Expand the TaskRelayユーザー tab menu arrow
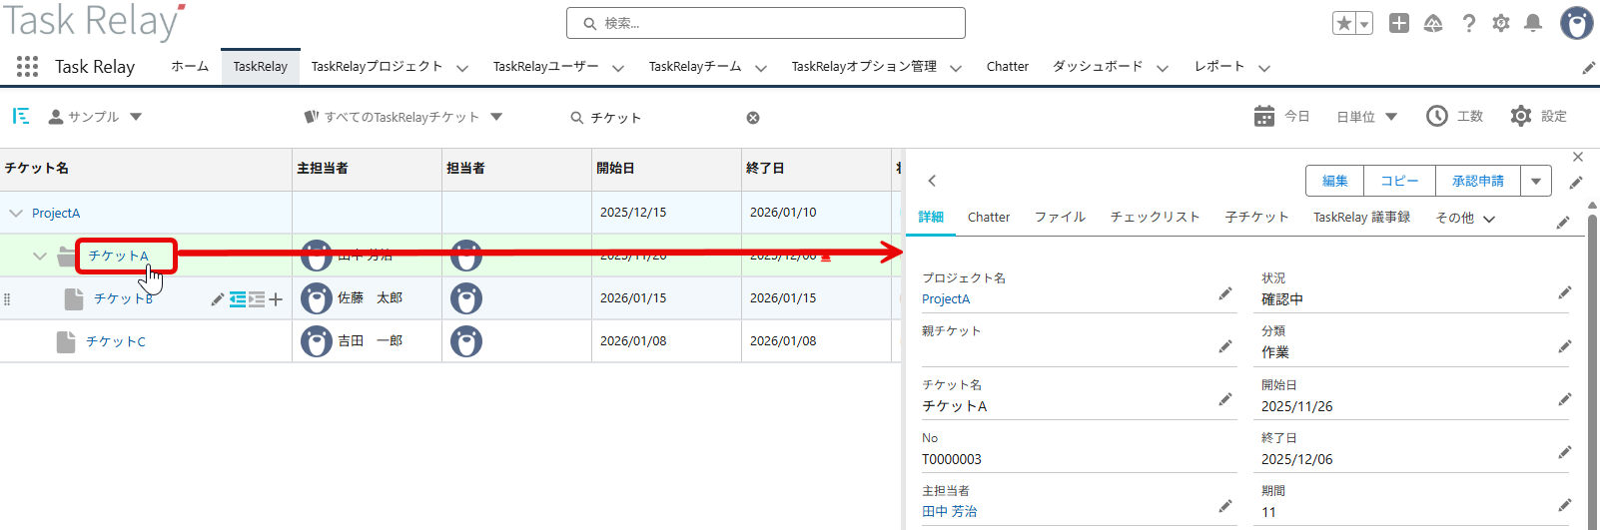Screen dimensions: 1600x530 coord(618,68)
